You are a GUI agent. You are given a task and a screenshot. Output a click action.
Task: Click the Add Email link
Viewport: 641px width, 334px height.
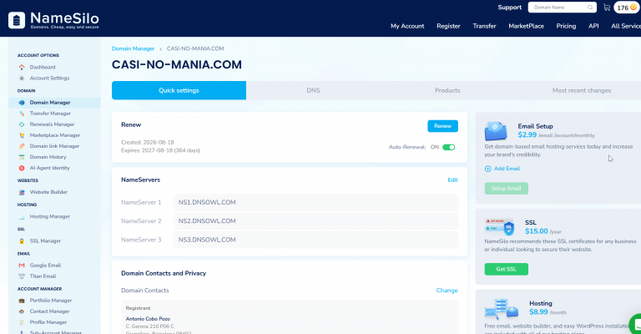(x=507, y=169)
